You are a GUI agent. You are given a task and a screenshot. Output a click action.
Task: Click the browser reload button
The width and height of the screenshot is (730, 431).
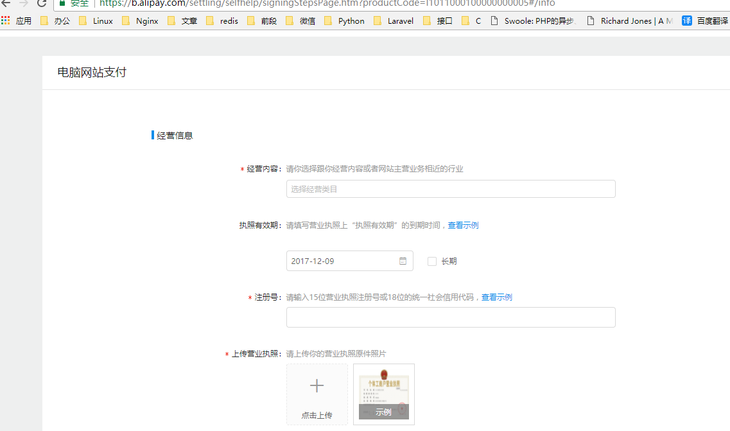pos(42,3)
